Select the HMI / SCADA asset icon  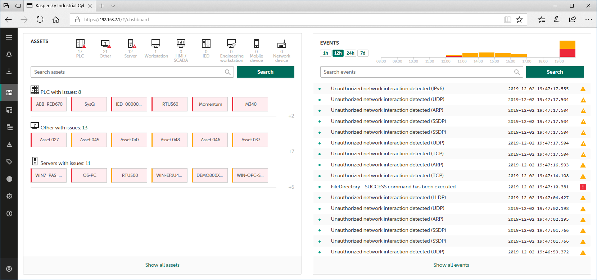coord(181,44)
